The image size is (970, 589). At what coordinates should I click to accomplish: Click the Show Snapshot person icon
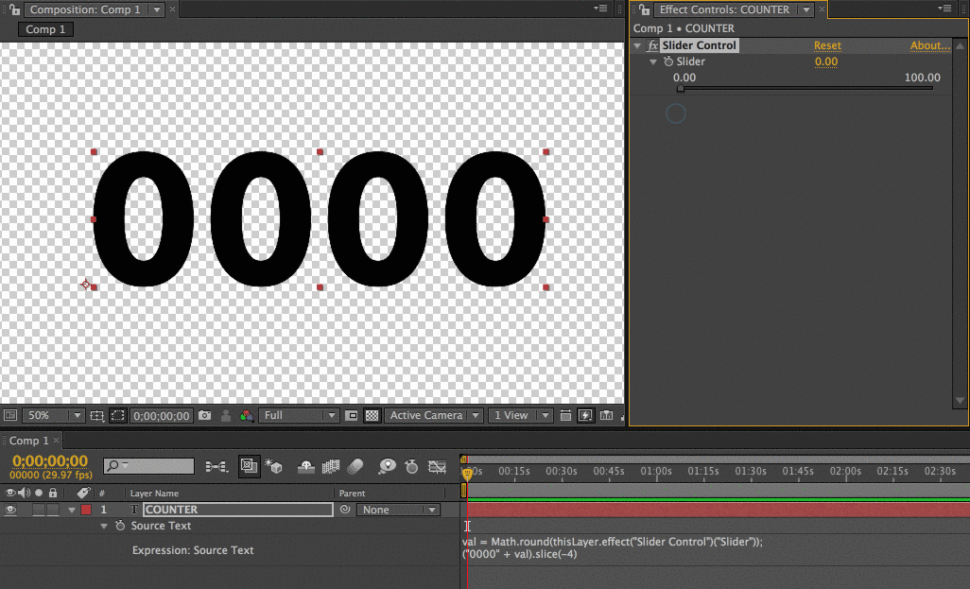pyautogui.click(x=226, y=416)
